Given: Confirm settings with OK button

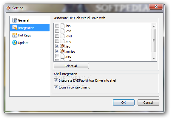Looking at the screenshot, I should (124, 102).
